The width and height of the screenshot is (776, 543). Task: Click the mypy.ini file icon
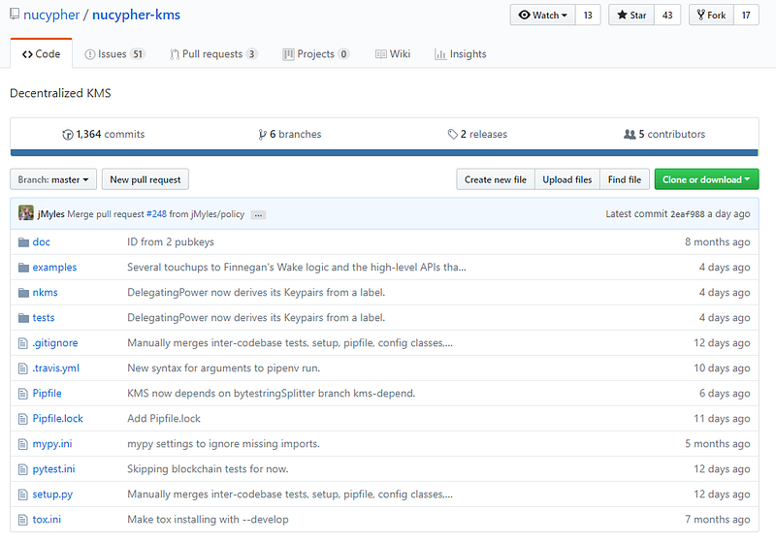tap(22, 444)
